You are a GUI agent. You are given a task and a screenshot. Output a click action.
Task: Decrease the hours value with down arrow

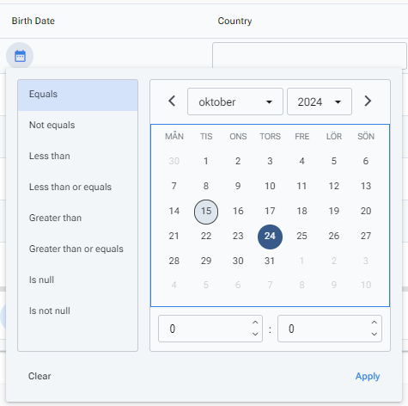point(255,334)
